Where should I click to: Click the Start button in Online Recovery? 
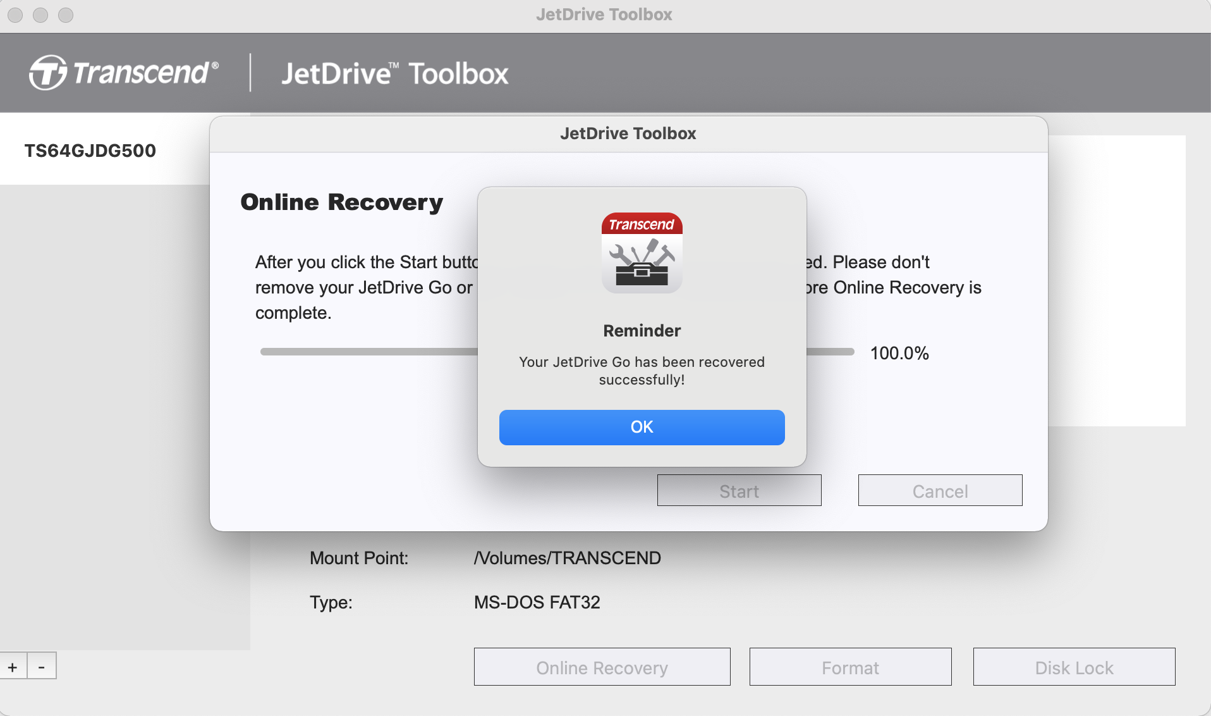[x=739, y=491]
